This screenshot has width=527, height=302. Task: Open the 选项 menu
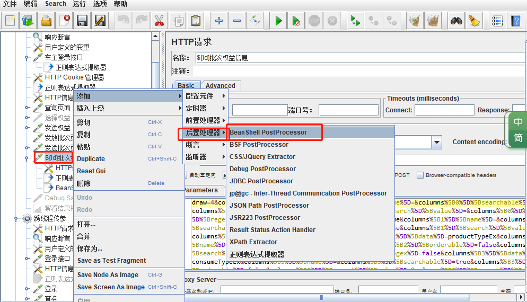tap(100, 4)
